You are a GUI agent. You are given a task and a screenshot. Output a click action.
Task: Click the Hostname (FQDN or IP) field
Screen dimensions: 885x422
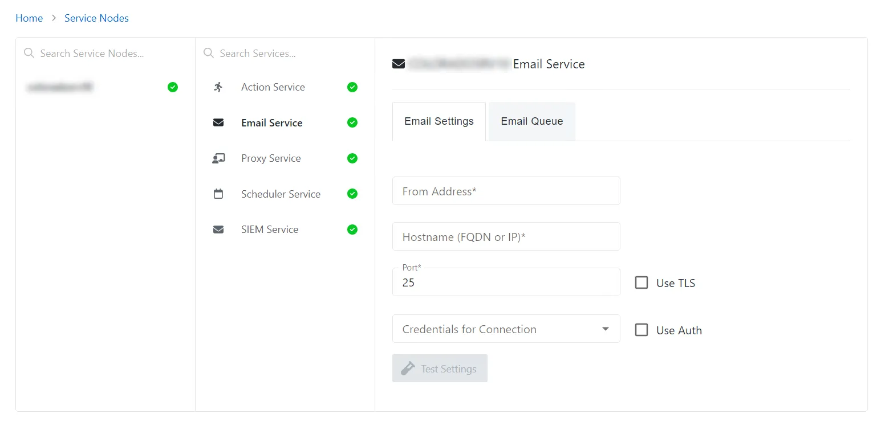click(x=506, y=236)
